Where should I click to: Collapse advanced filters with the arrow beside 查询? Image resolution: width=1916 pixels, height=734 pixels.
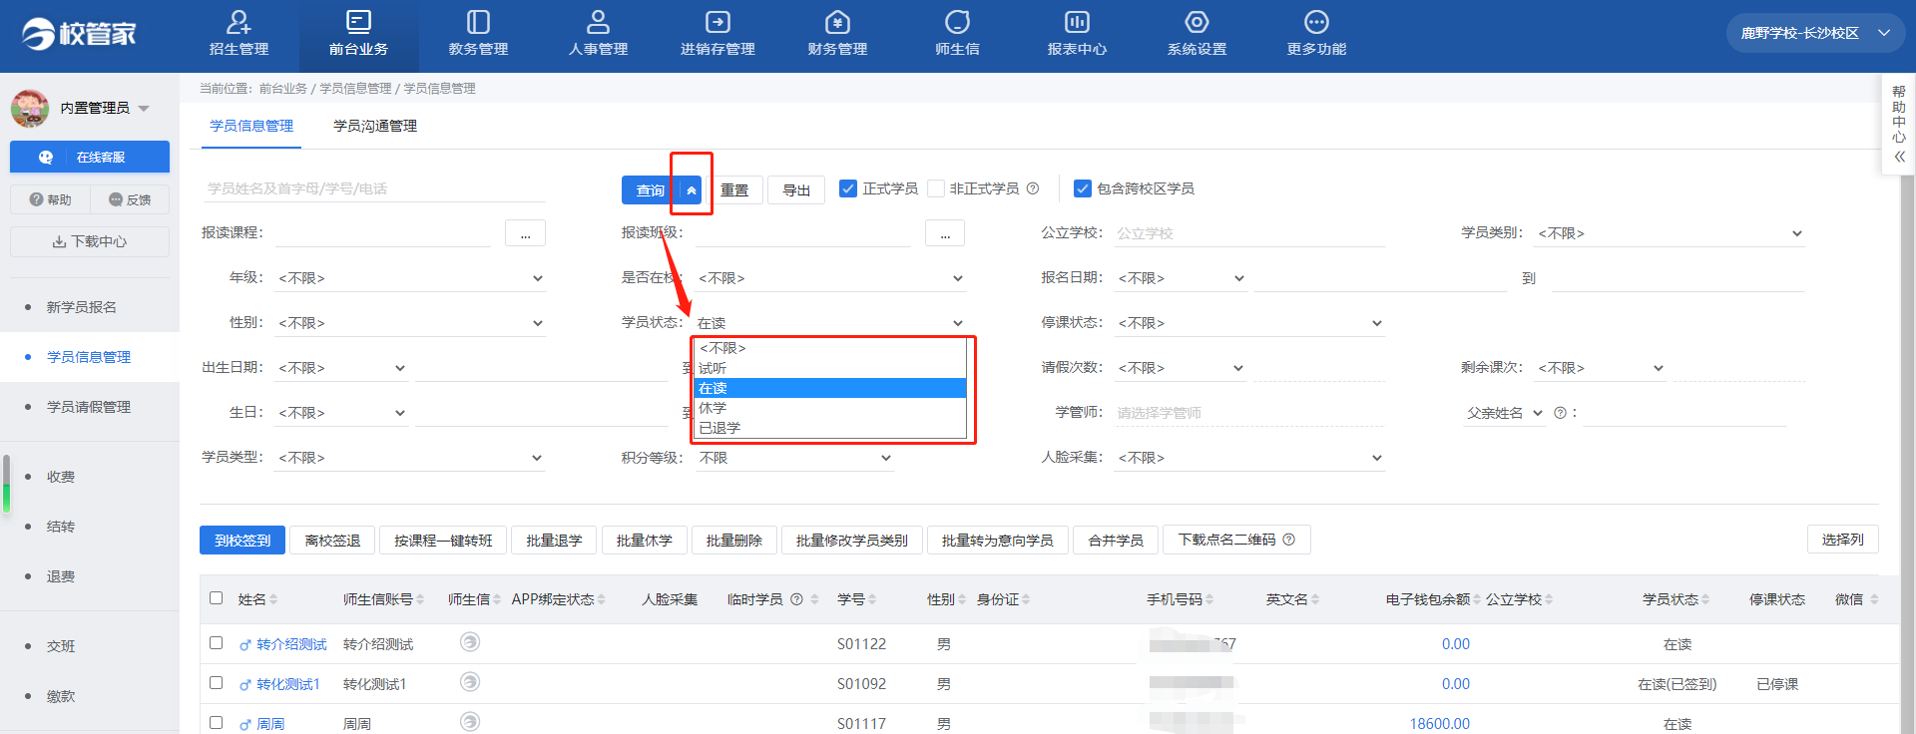(x=691, y=189)
